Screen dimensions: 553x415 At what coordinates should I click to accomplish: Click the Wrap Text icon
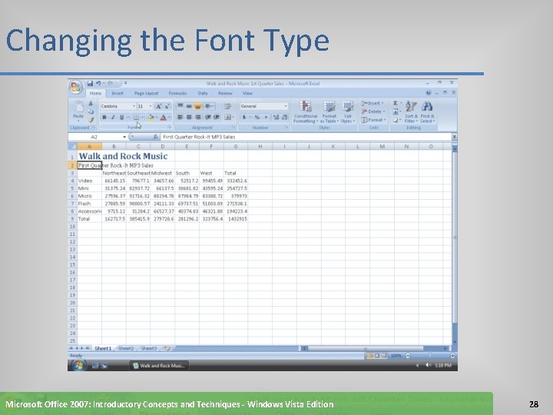pos(228,106)
